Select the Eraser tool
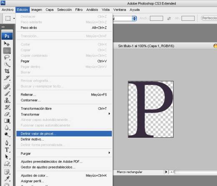The width and height of the screenshot is (217, 186). 7,114
